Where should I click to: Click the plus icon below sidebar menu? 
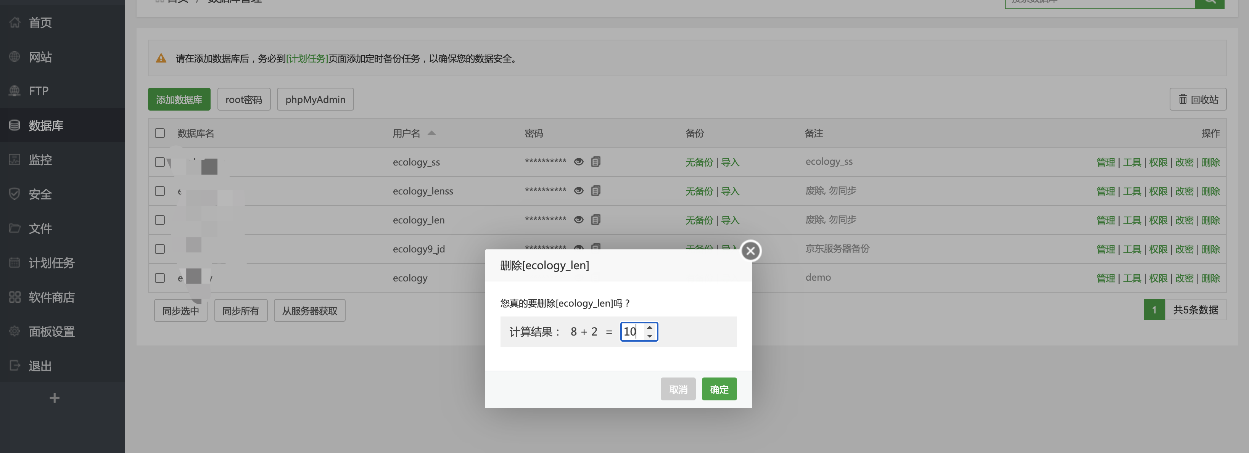(x=54, y=398)
